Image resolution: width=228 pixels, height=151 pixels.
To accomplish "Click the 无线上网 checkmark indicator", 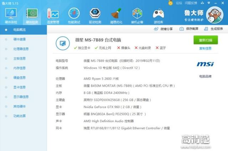I will [103, 48].
